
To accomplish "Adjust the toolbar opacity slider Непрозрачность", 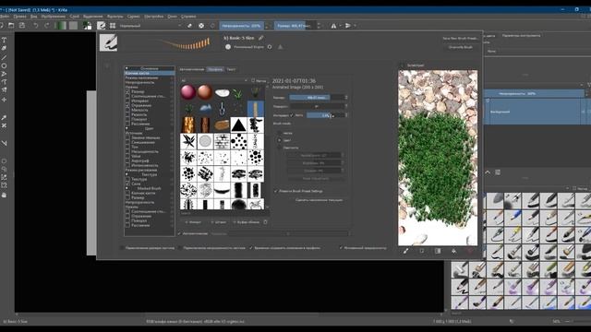I will 241,26.
